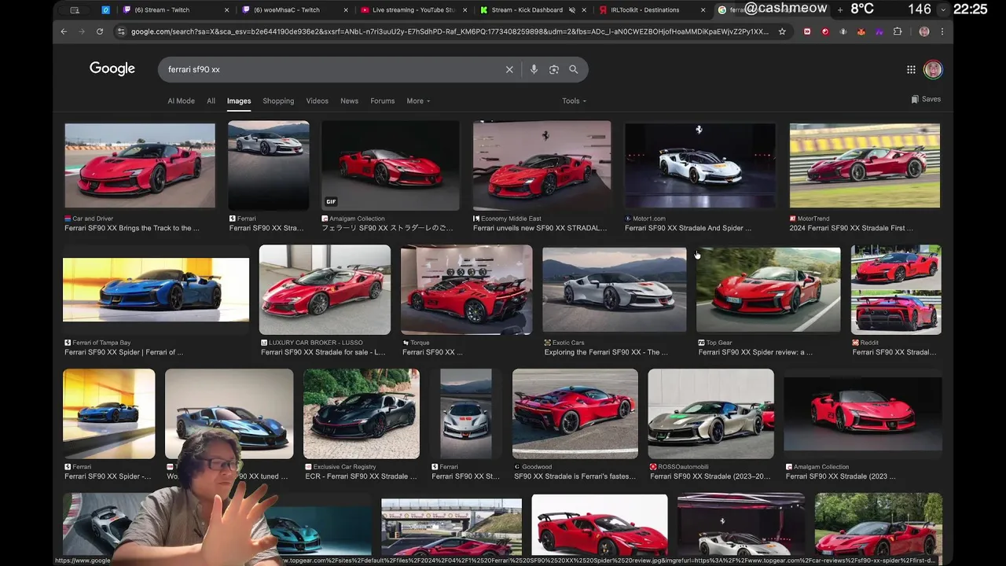
Task: Switch to Live streaming - YouTube Studio tab
Action: 412,10
